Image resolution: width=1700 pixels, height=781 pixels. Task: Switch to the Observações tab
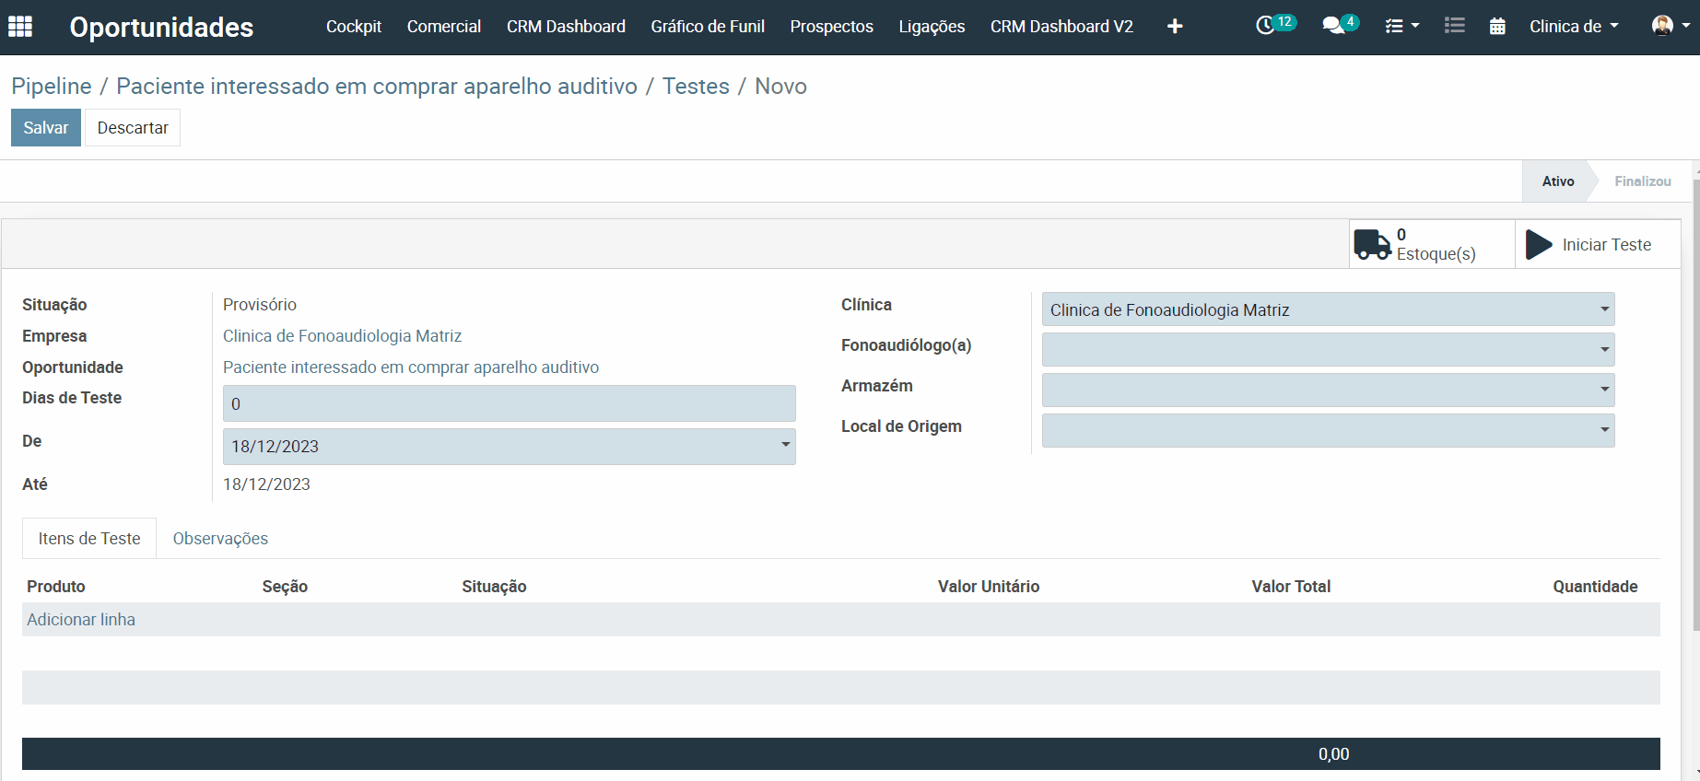click(220, 539)
